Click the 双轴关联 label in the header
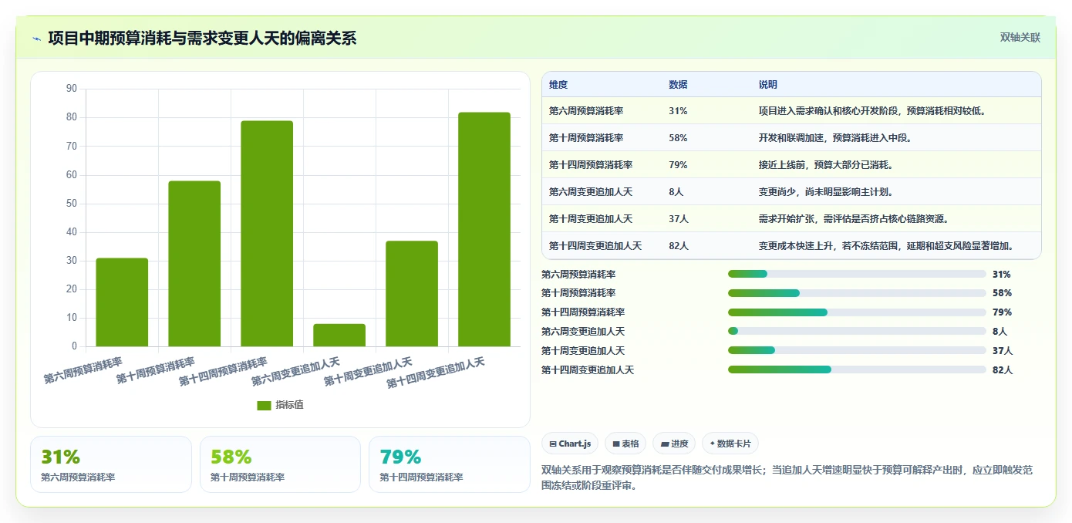1072x523 pixels. [1020, 38]
